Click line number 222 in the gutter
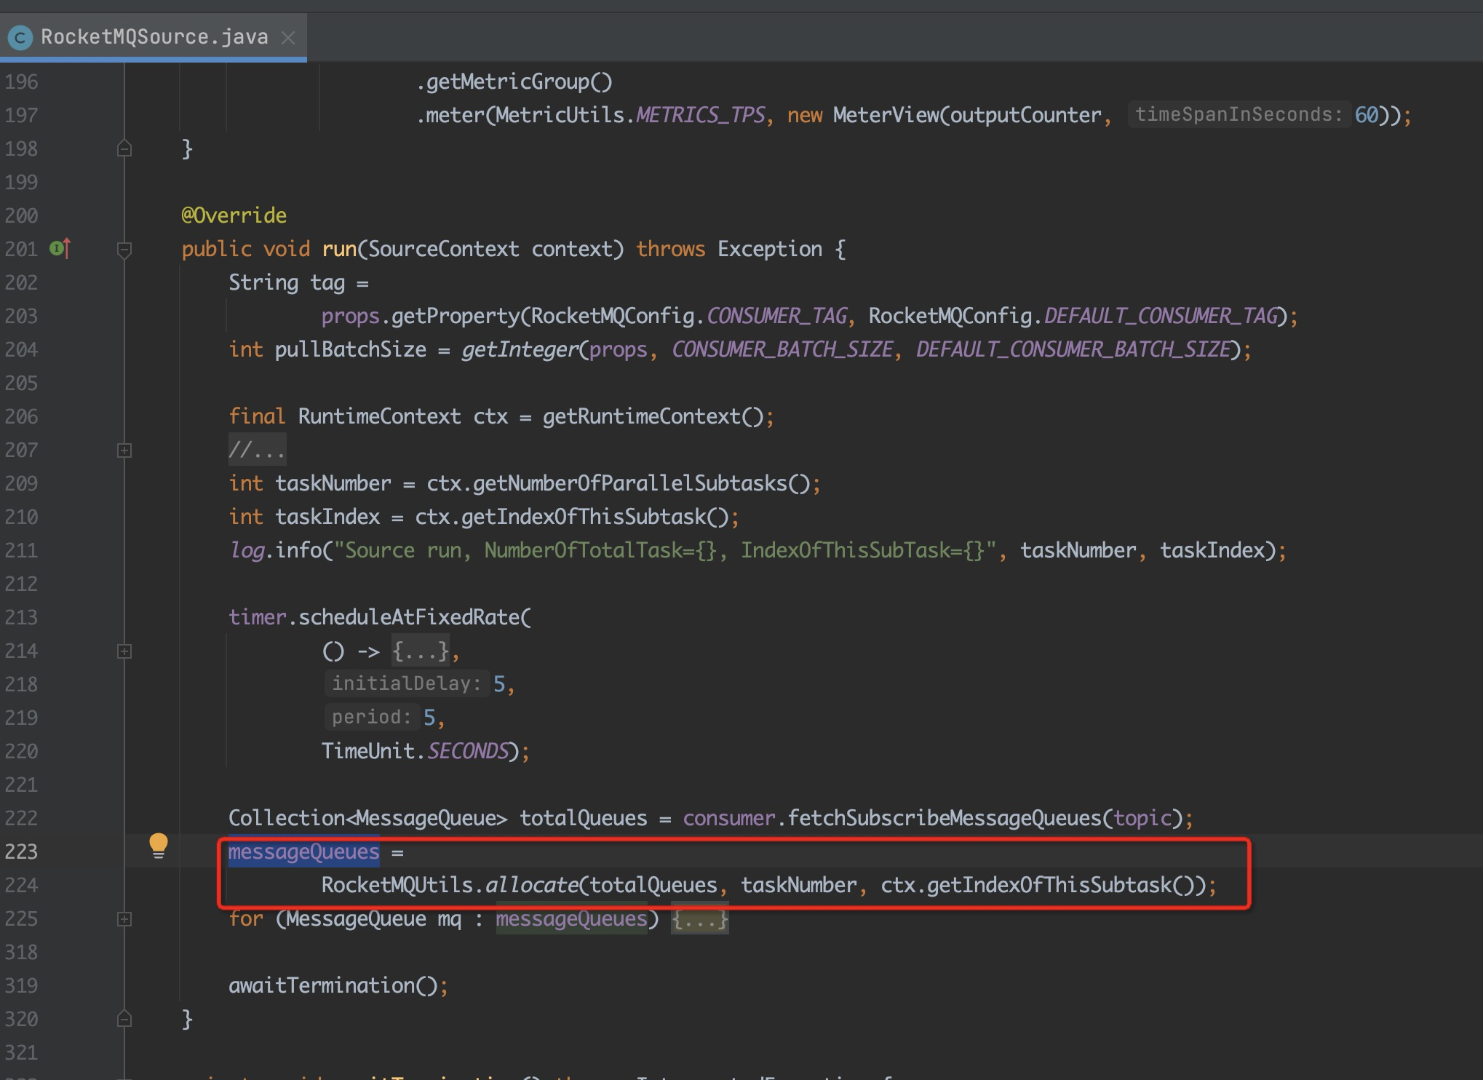Viewport: 1483px width, 1080px height. point(21,819)
